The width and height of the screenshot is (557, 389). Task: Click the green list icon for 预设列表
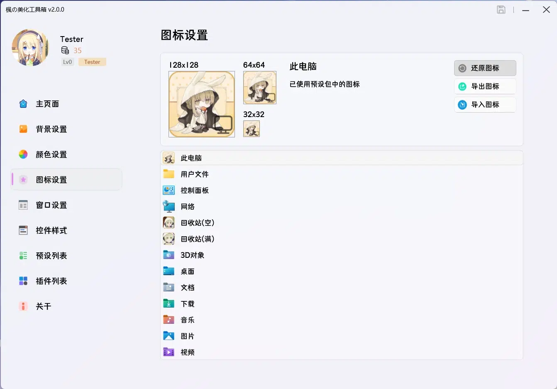pyautogui.click(x=23, y=256)
